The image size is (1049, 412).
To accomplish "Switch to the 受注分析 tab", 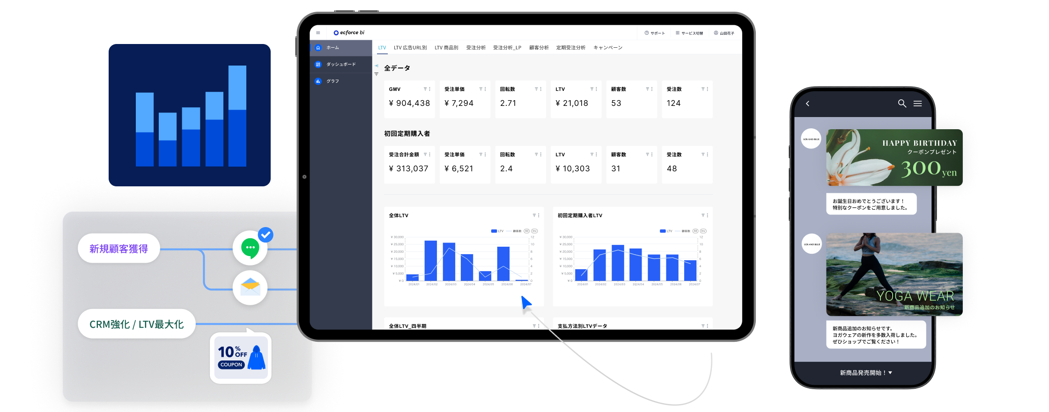I will pyautogui.click(x=475, y=48).
